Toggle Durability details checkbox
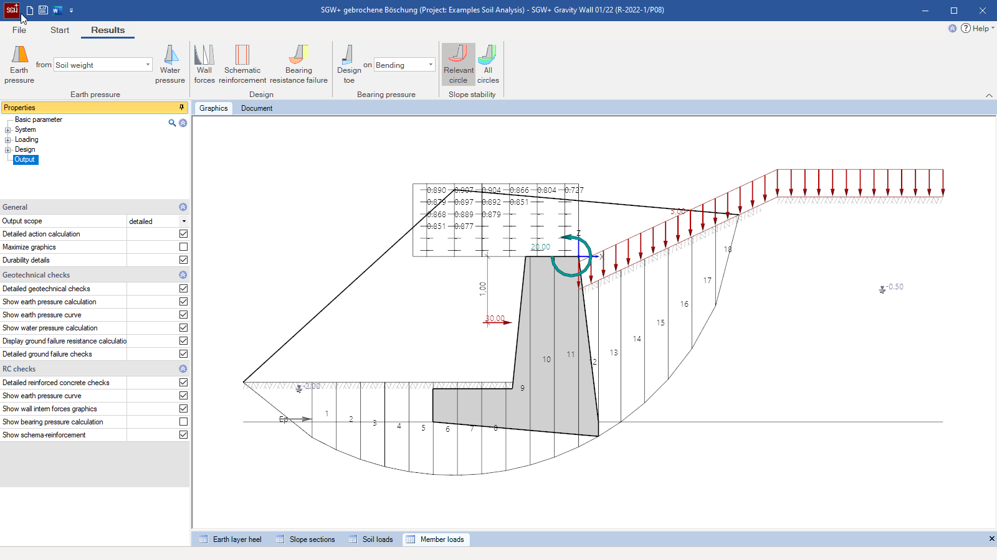Screen dimensions: 997x560 183,260
